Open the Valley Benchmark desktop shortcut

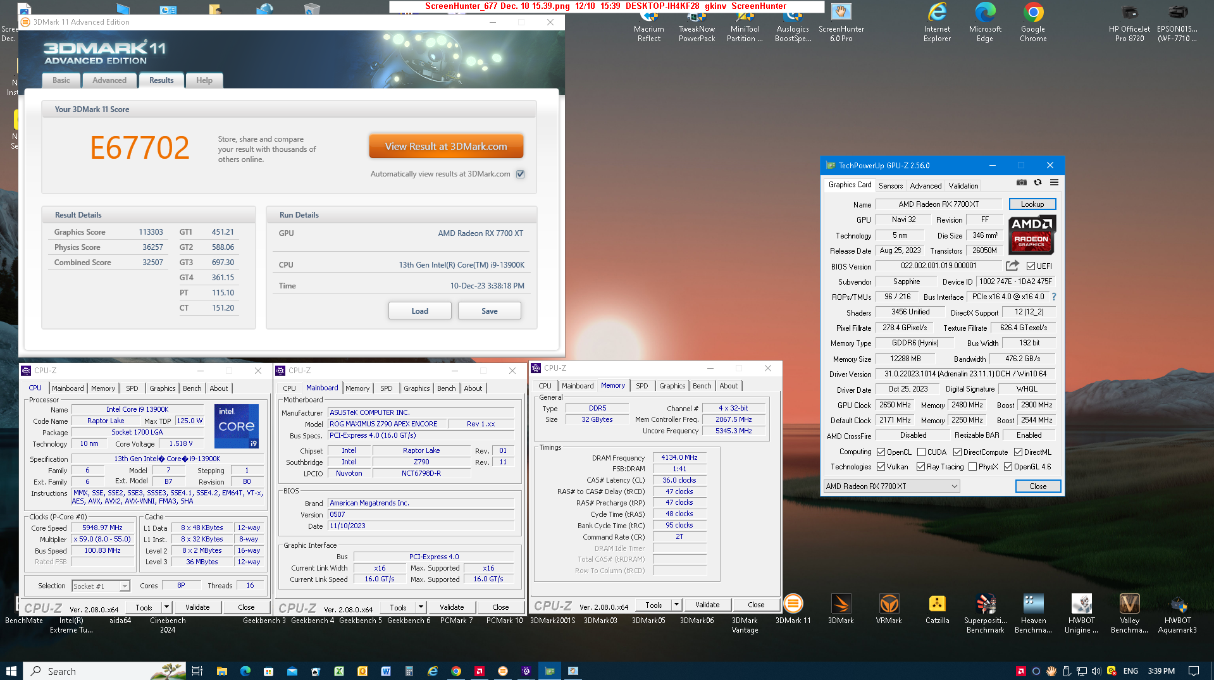(1129, 614)
